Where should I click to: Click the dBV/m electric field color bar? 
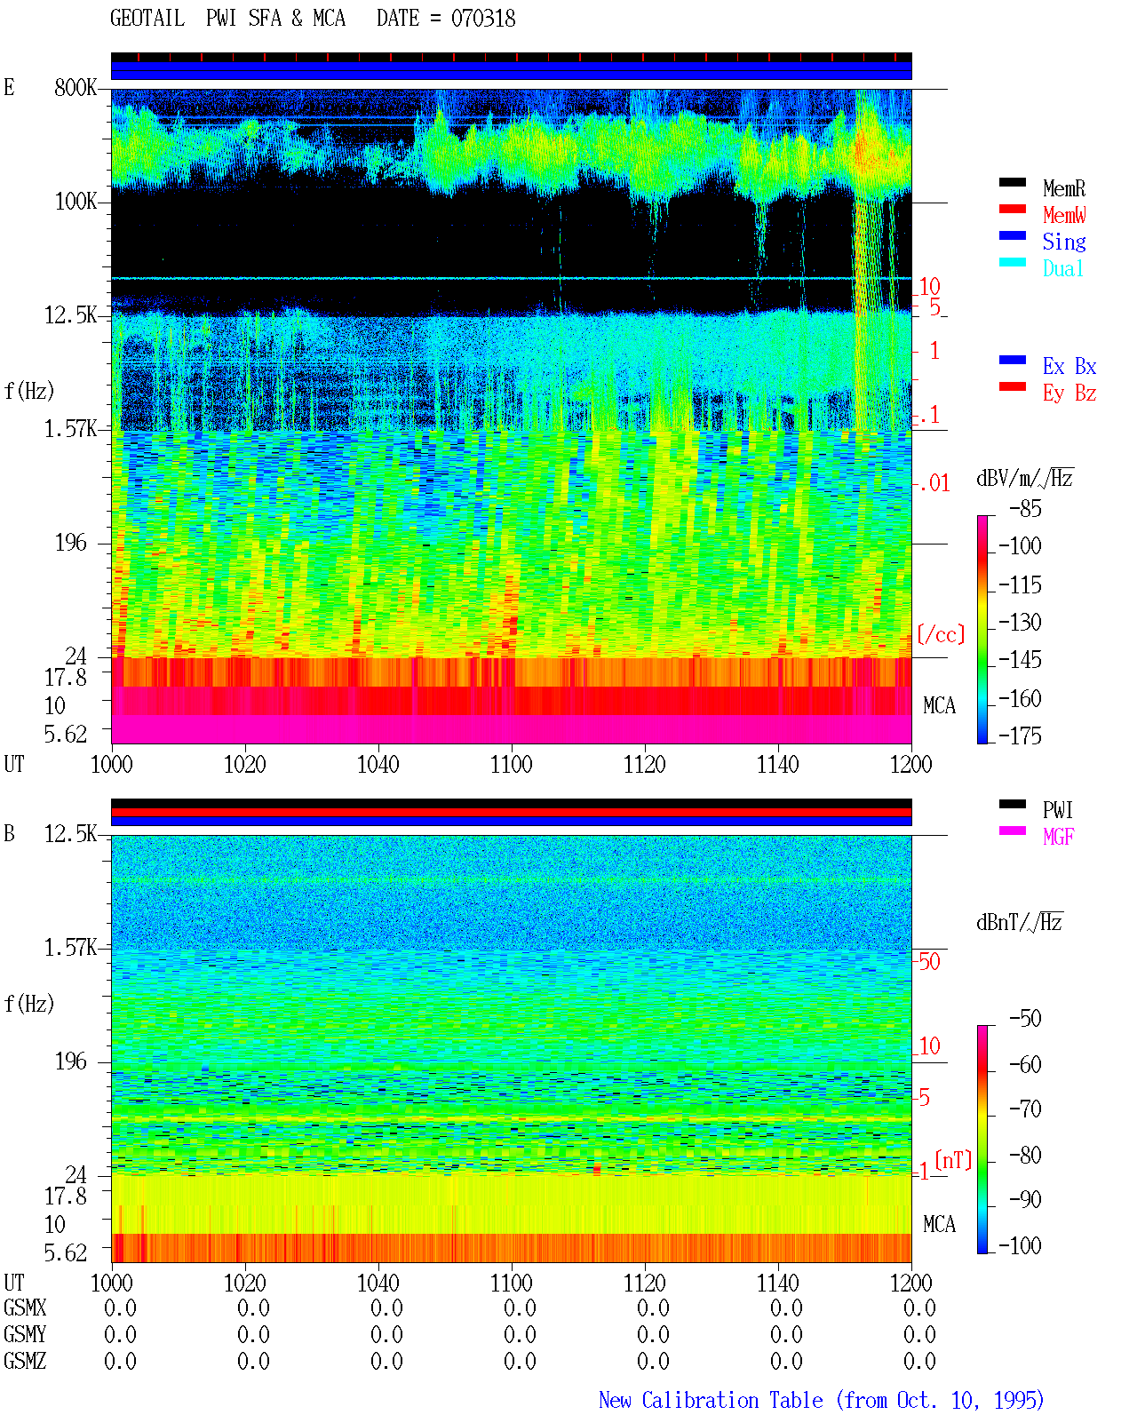tap(982, 629)
